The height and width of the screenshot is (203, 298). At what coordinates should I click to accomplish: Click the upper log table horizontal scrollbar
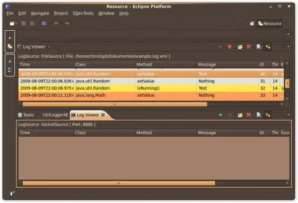[x=115, y=104]
